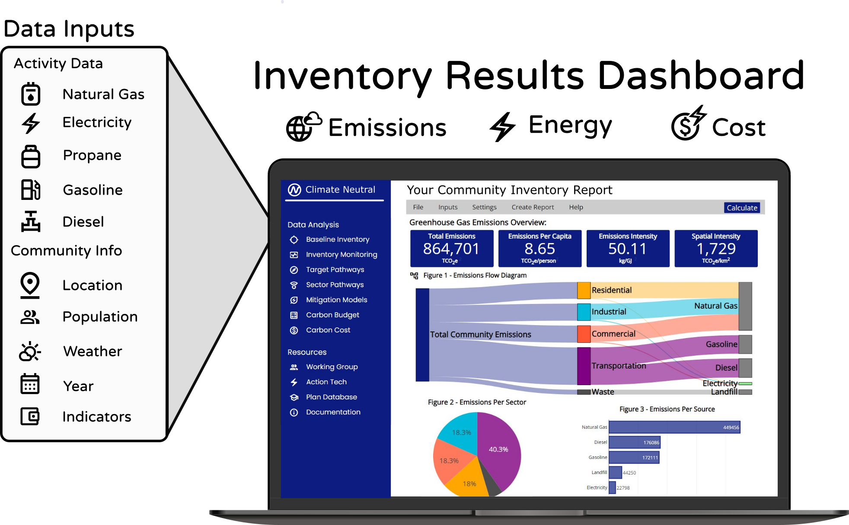The image size is (849, 525).
Task: Click the Total Emissions summary card
Action: click(x=452, y=249)
